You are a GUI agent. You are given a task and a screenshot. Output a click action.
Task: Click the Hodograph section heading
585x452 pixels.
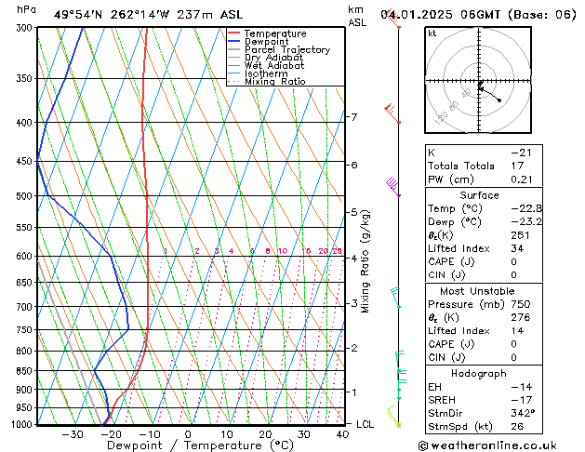479,373
